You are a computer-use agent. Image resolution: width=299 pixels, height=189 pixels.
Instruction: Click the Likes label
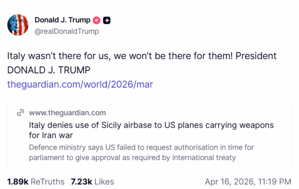104,181
